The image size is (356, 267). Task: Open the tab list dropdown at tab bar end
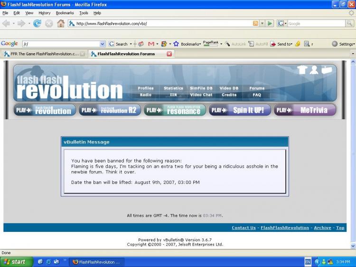353,54
